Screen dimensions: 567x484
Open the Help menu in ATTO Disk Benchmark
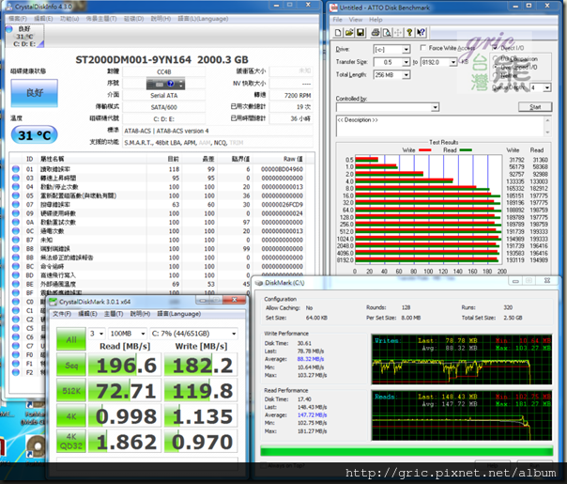[x=375, y=20]
